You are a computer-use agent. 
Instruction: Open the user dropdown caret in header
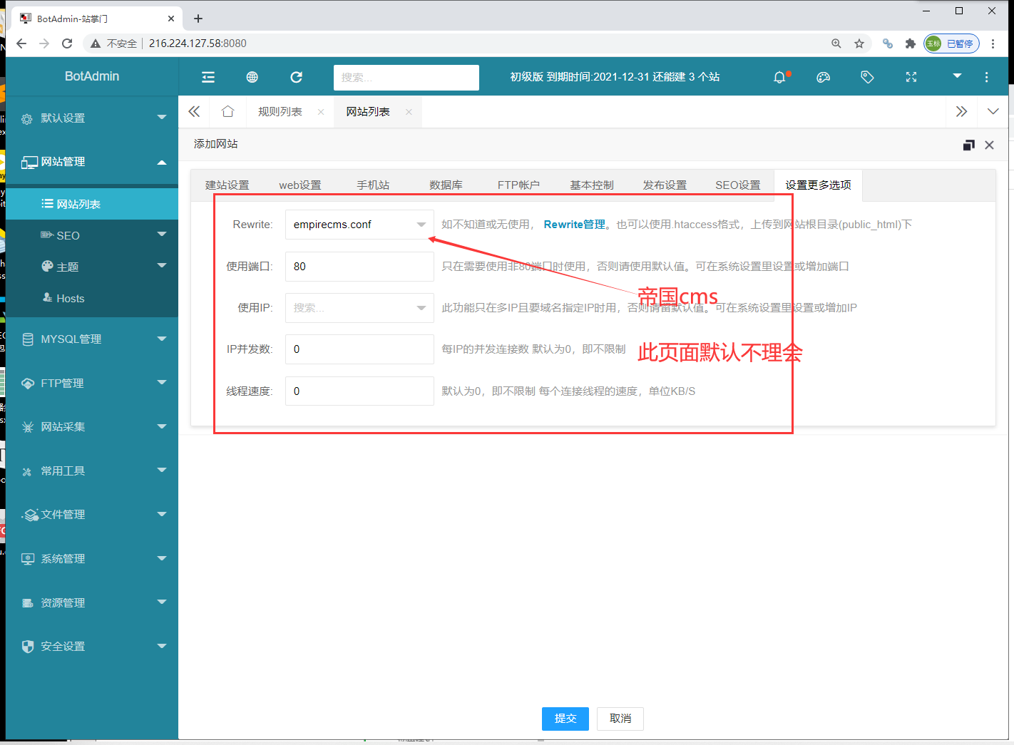(x=957, y=76)
